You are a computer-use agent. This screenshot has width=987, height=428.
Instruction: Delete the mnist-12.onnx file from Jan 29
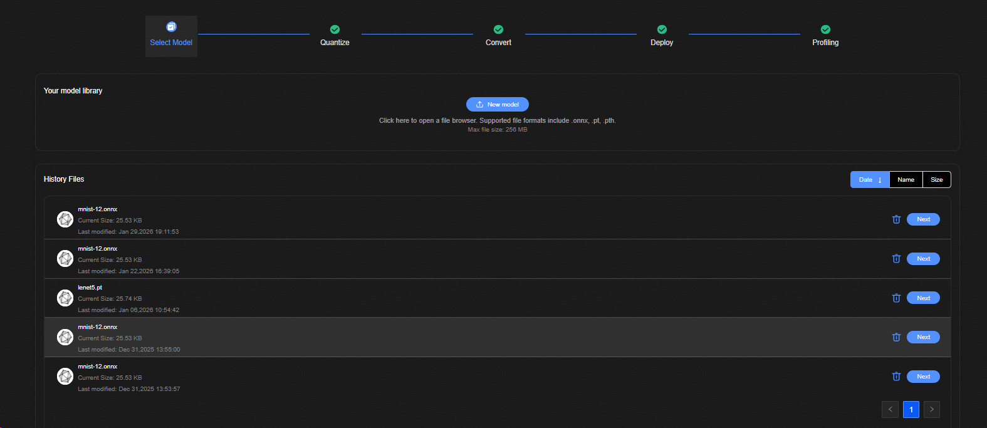(896, 219)
